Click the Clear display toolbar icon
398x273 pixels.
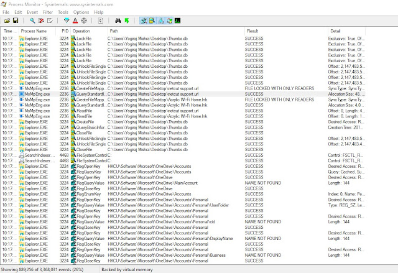coord(50,21)
